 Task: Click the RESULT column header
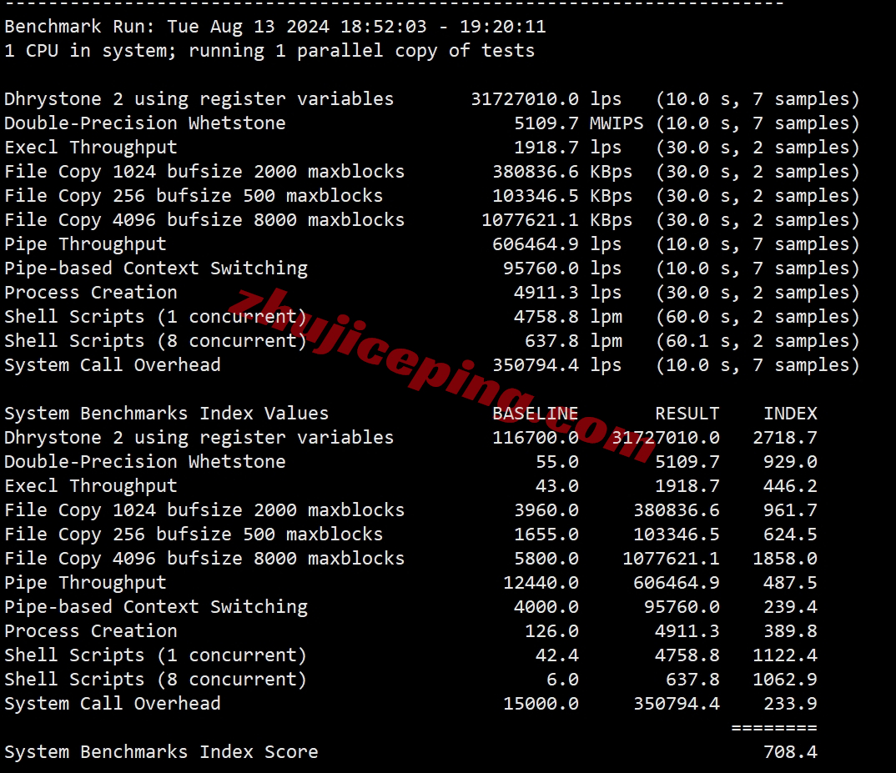687,414
